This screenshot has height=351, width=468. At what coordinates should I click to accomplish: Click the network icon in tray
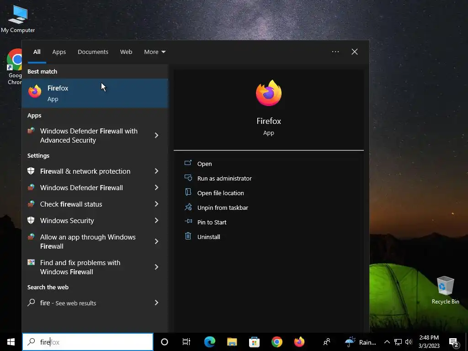(398, 342)
